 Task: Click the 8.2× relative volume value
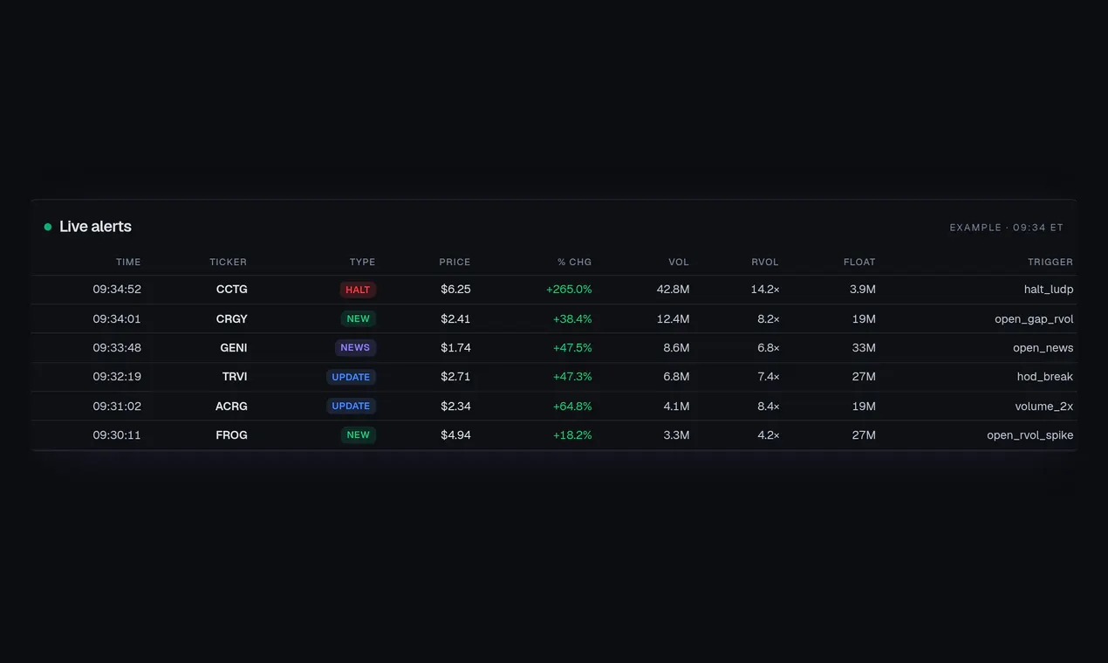click(769, 319)
